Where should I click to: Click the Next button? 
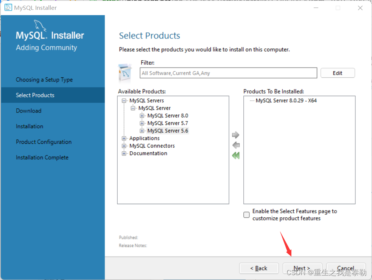pyautogui.click(x=302, y=268)
